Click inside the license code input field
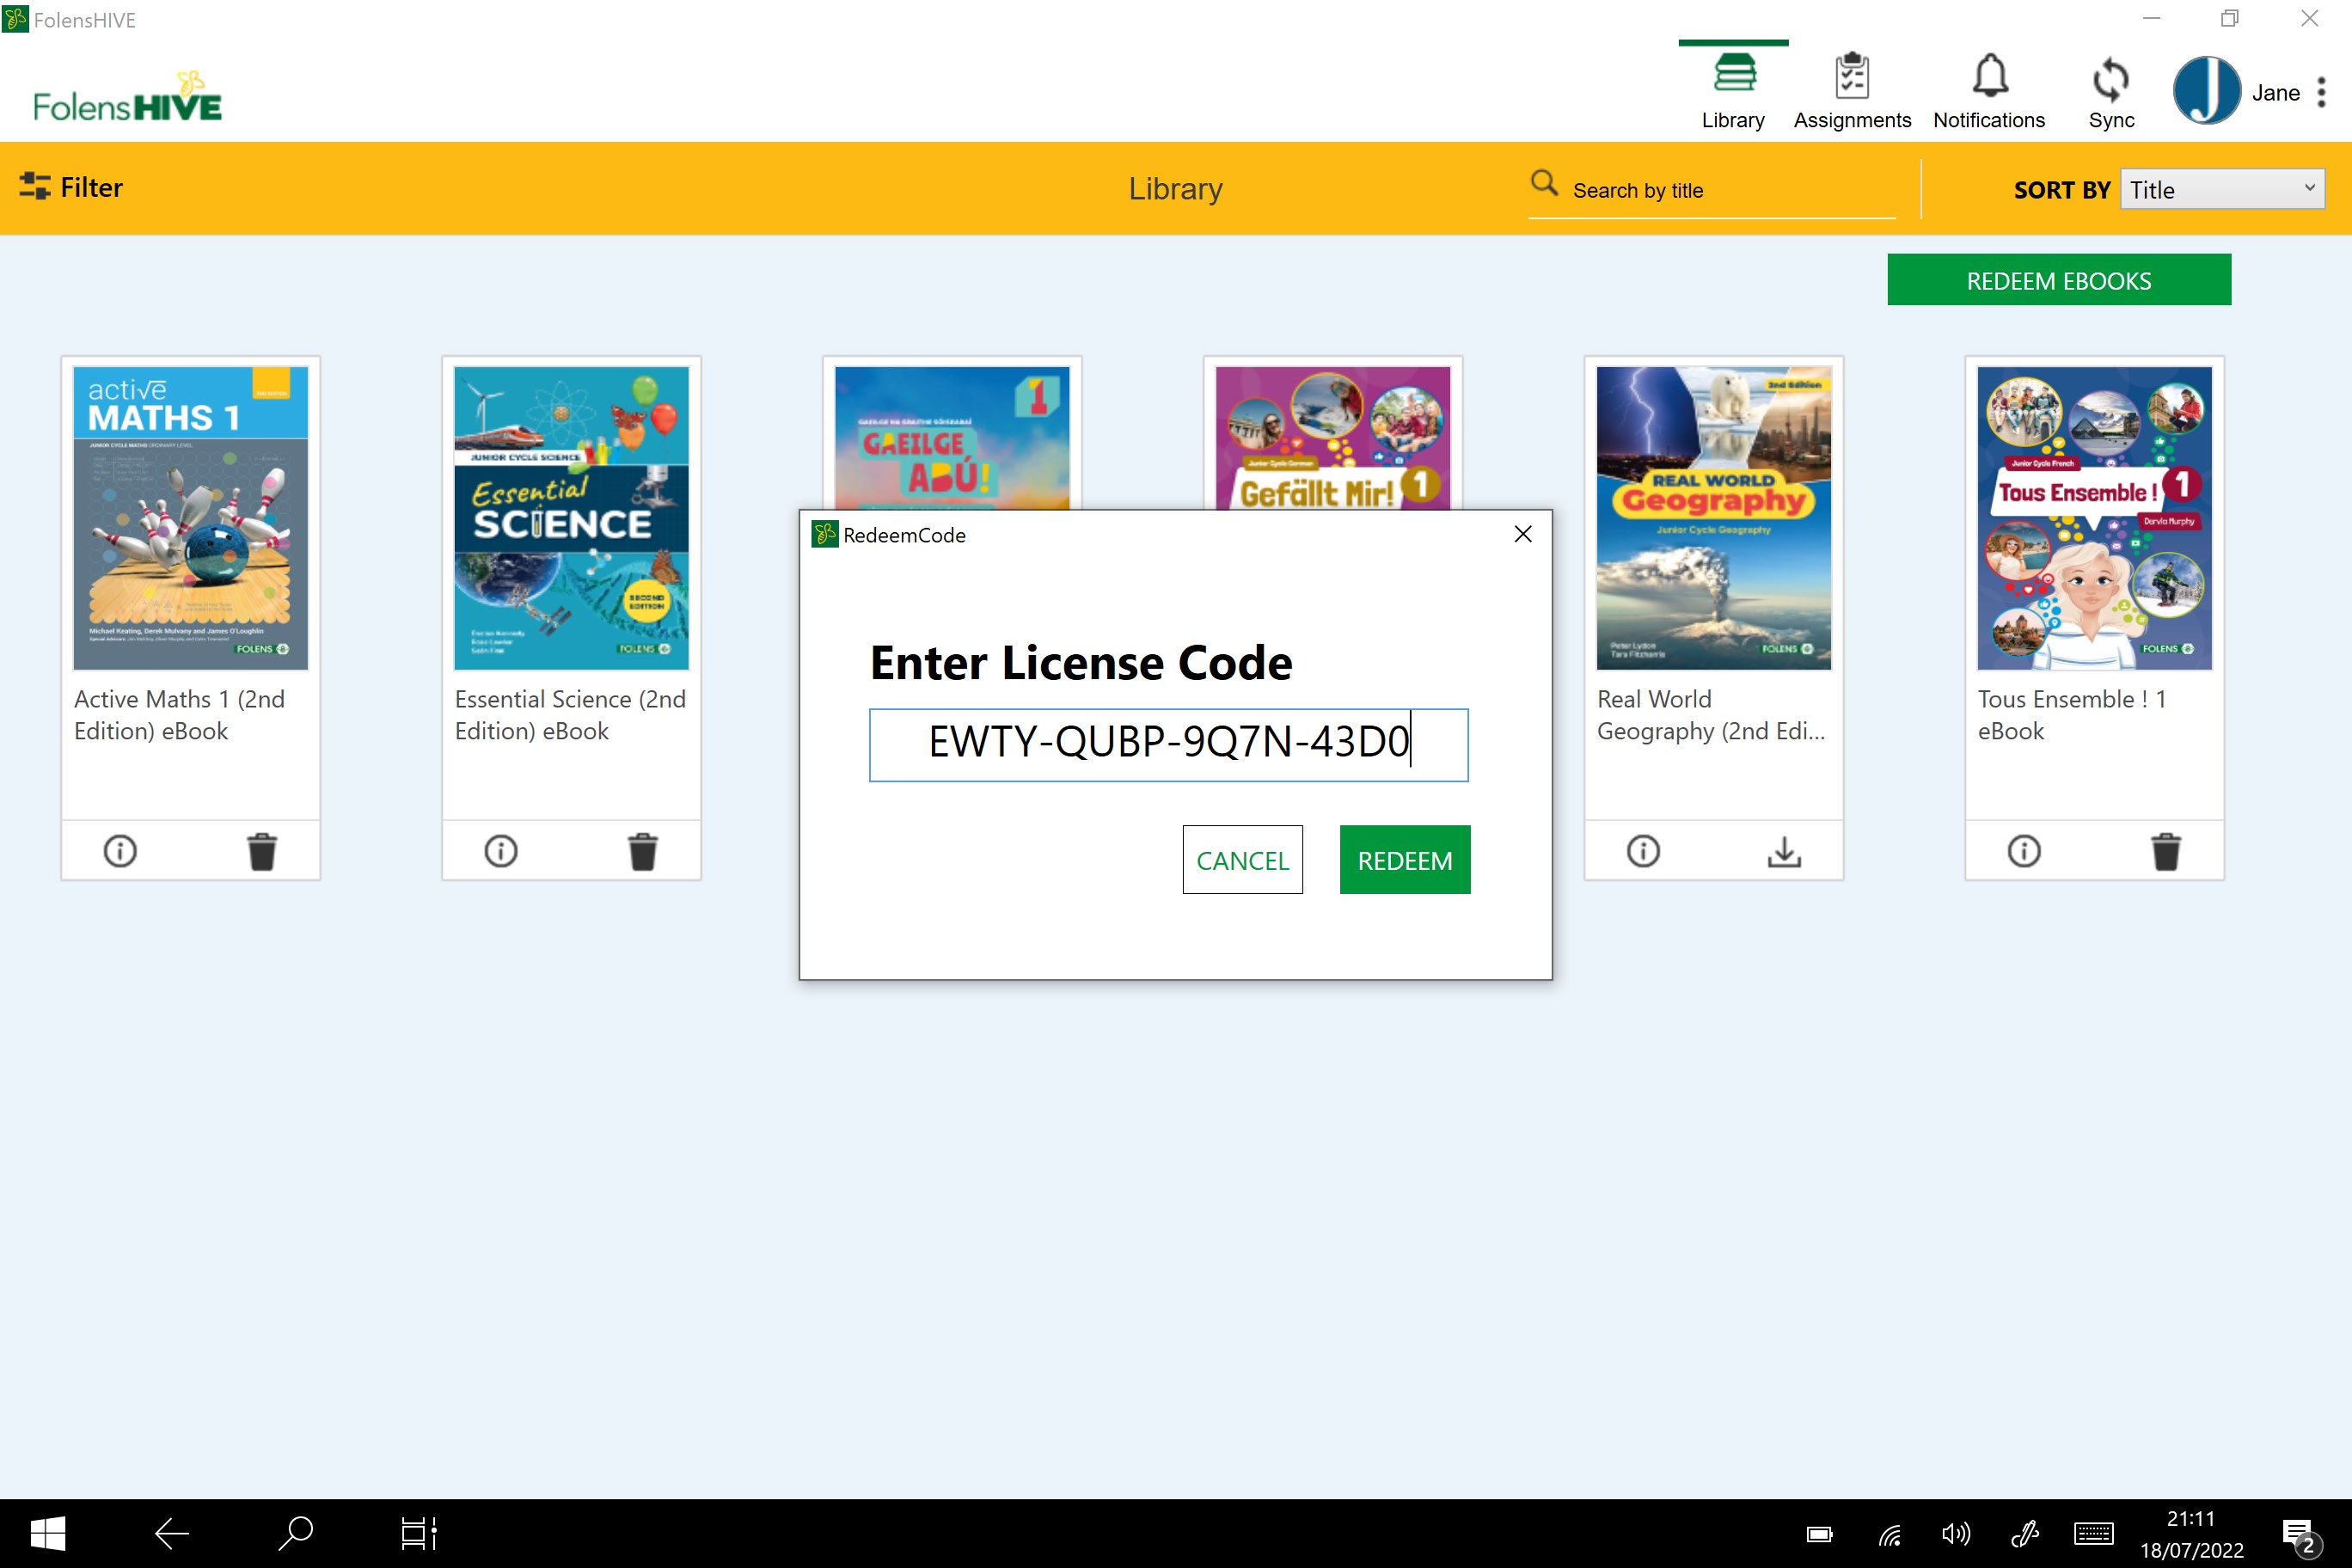This screenshot has width=2352, height=1568. [x=1168, y=744]
